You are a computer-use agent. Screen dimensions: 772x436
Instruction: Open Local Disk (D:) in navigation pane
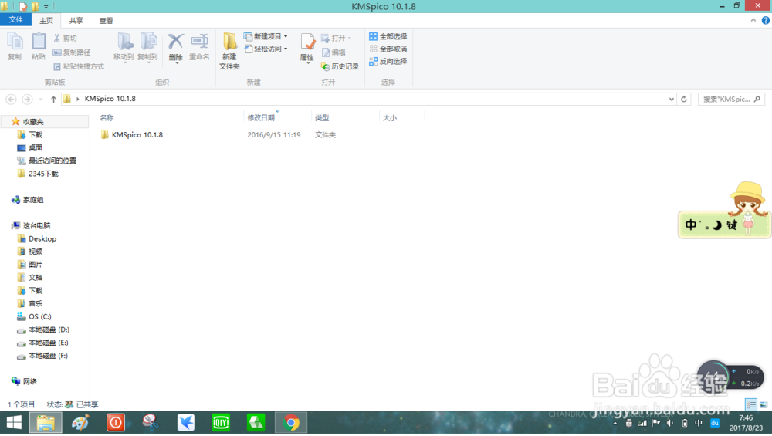[49, 330]
